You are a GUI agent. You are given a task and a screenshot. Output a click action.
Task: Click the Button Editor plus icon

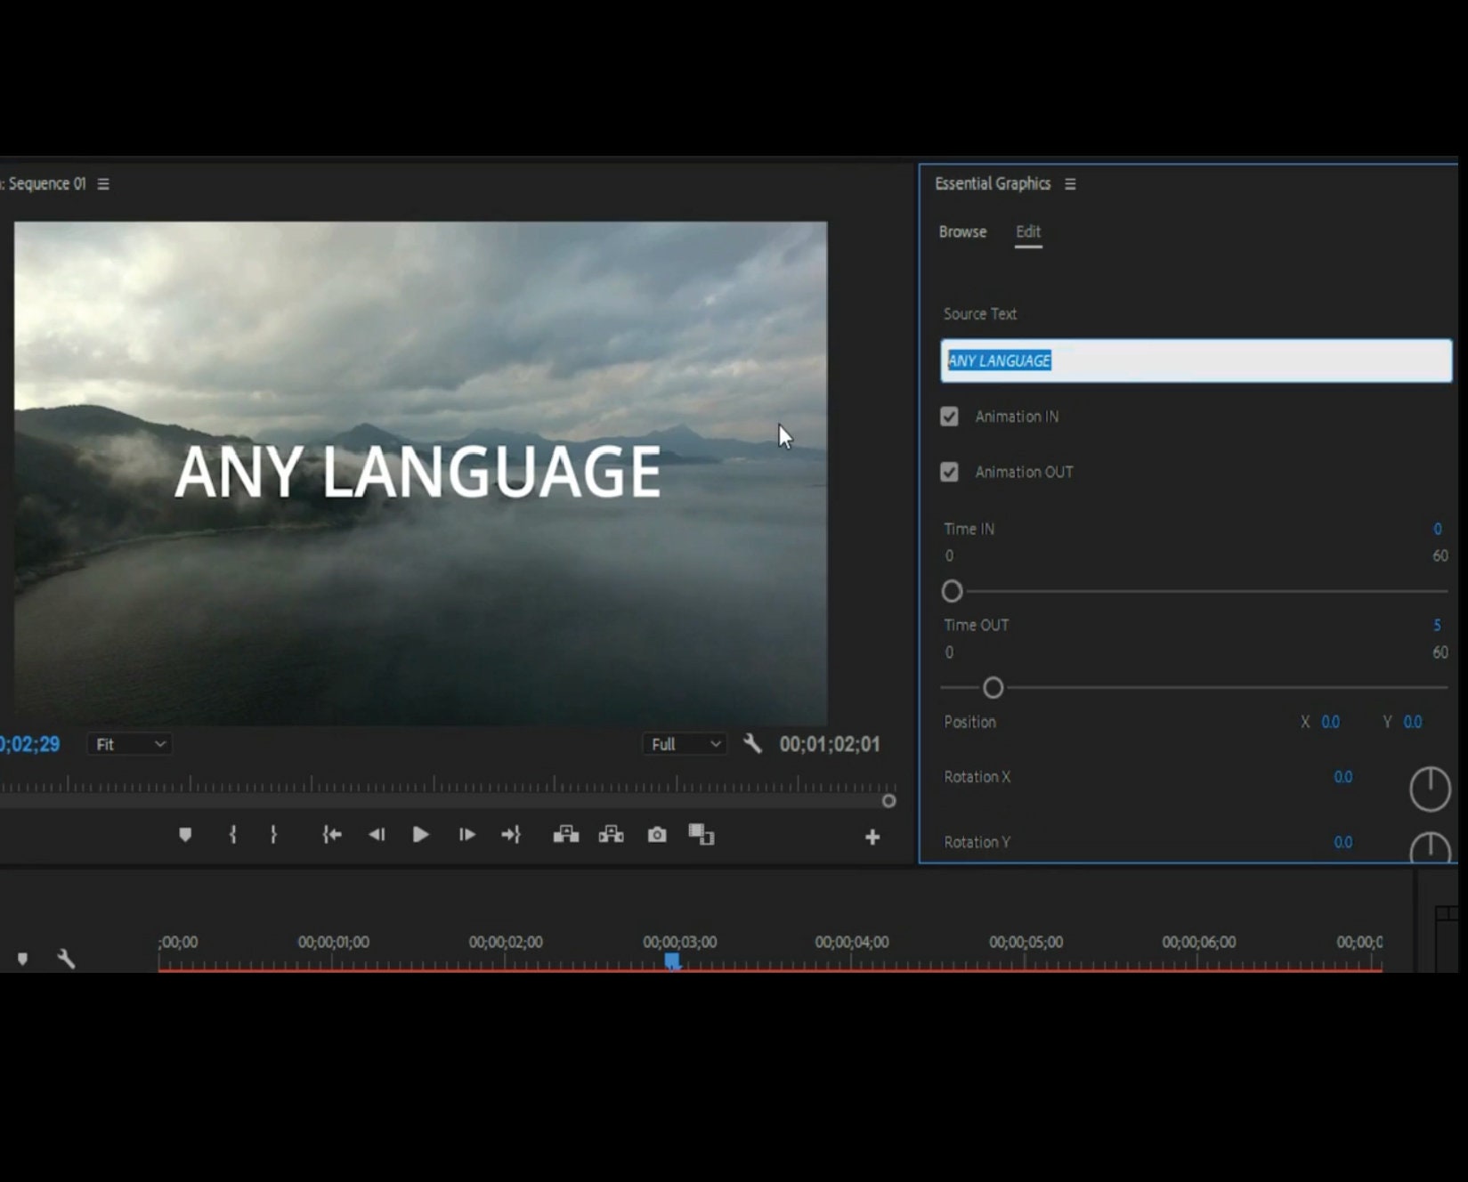[872, 835]
